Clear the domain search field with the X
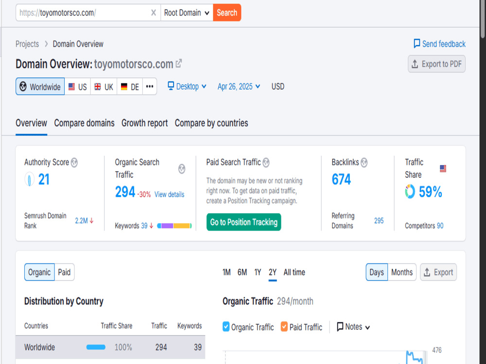Image resolution: width=486 pixels, height=364 pixels. click(154, 13)
